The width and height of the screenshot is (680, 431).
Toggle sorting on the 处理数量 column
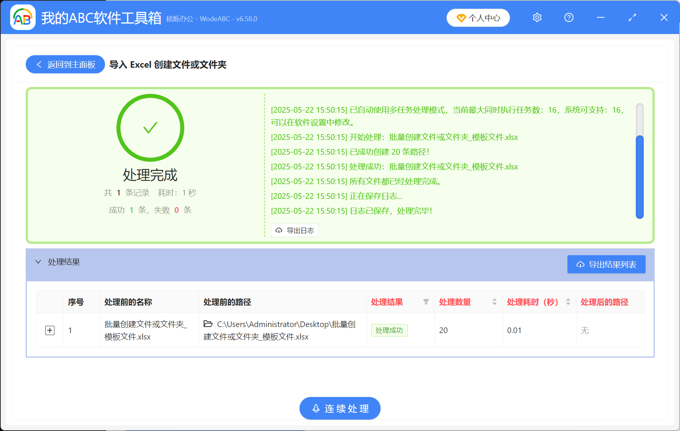(494, 302)
